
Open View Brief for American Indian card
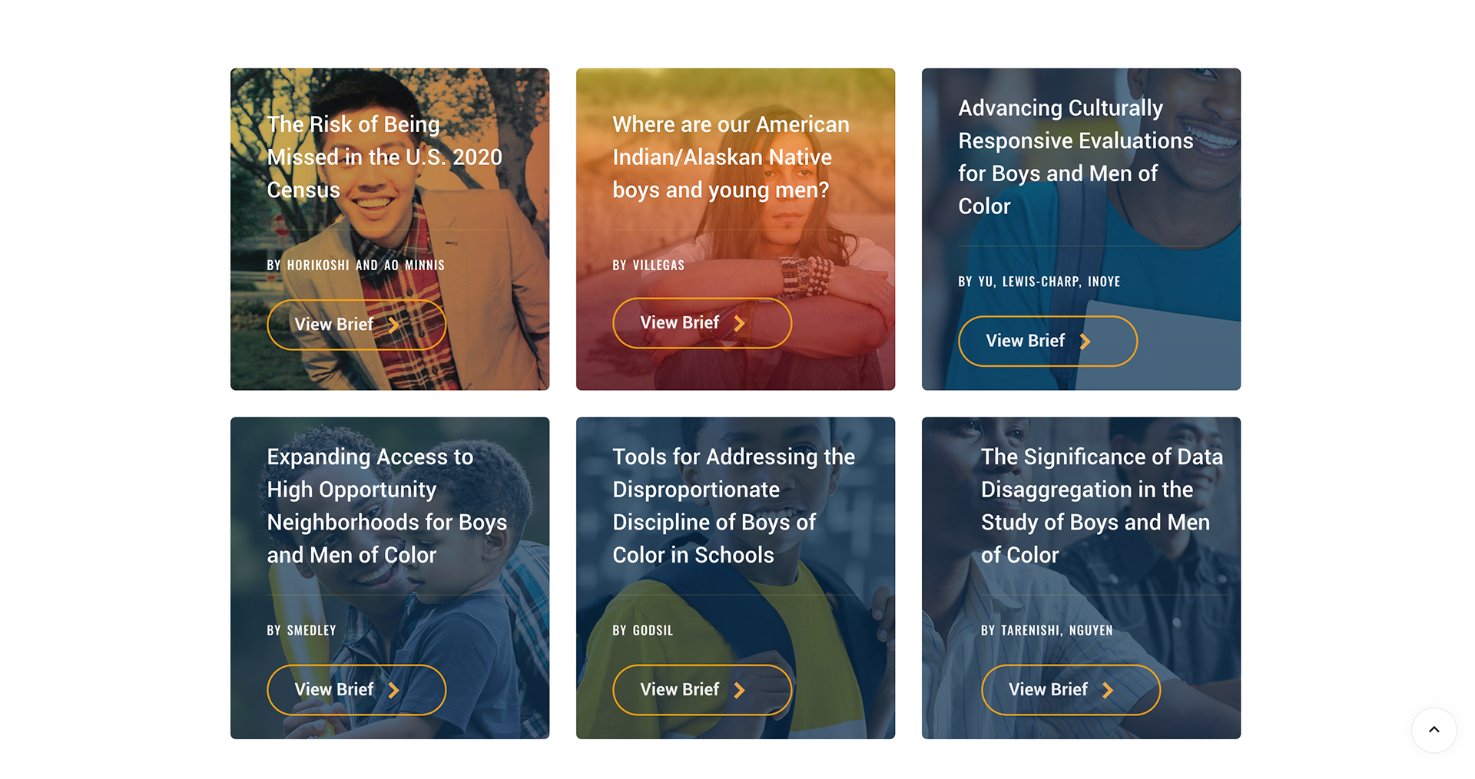[x=702, y=323]
